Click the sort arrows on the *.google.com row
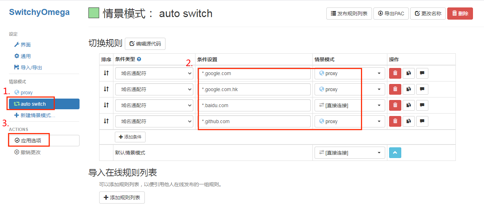This screenshot has width=484, height=205. [x=106, y=73]
